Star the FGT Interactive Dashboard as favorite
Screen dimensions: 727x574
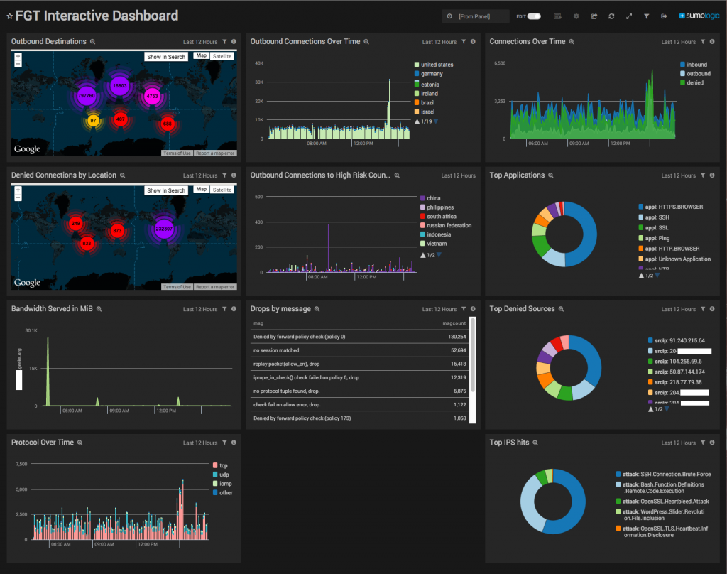click(x=10, y=16)
